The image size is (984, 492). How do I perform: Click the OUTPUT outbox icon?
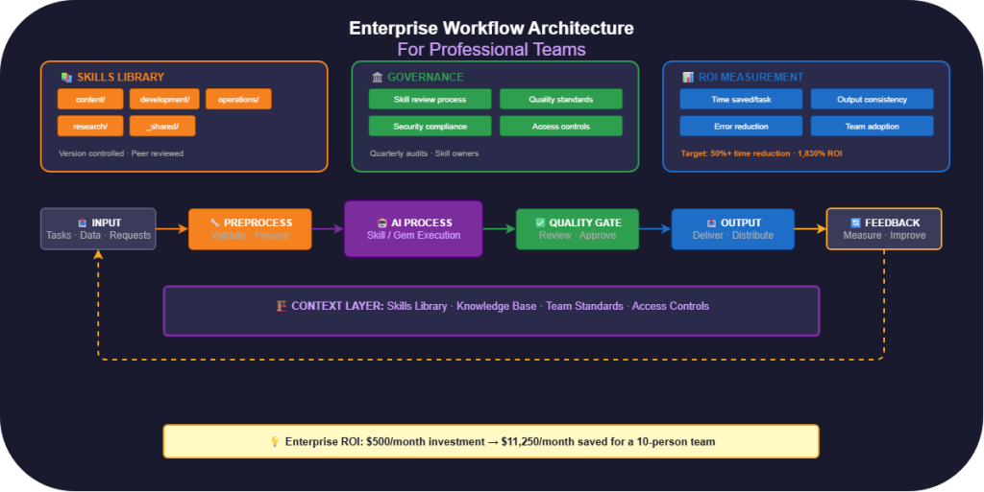click(x=711, y=223)
